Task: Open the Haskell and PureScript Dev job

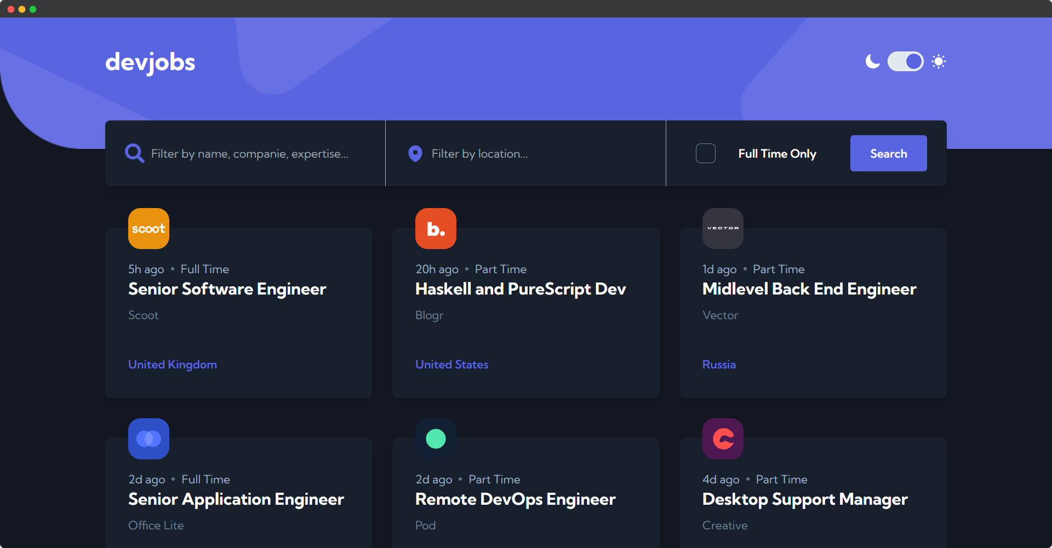Action: (521, 289)
